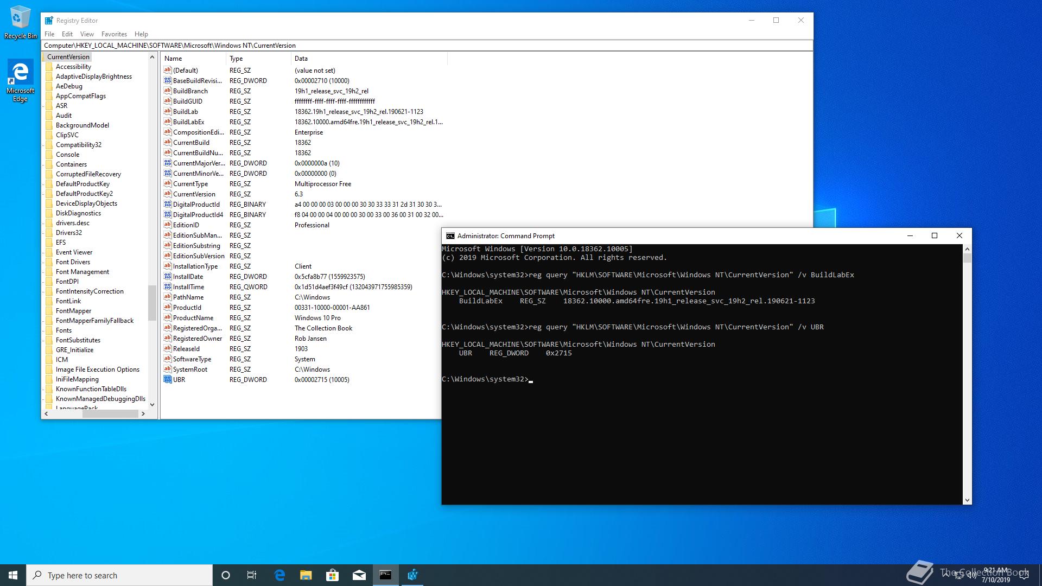
Task: Click the Command Prompt title bar icon
Action: [450, 236]
